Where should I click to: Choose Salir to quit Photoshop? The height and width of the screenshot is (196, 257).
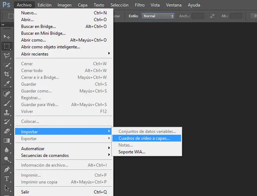click(x=64, y=192)
